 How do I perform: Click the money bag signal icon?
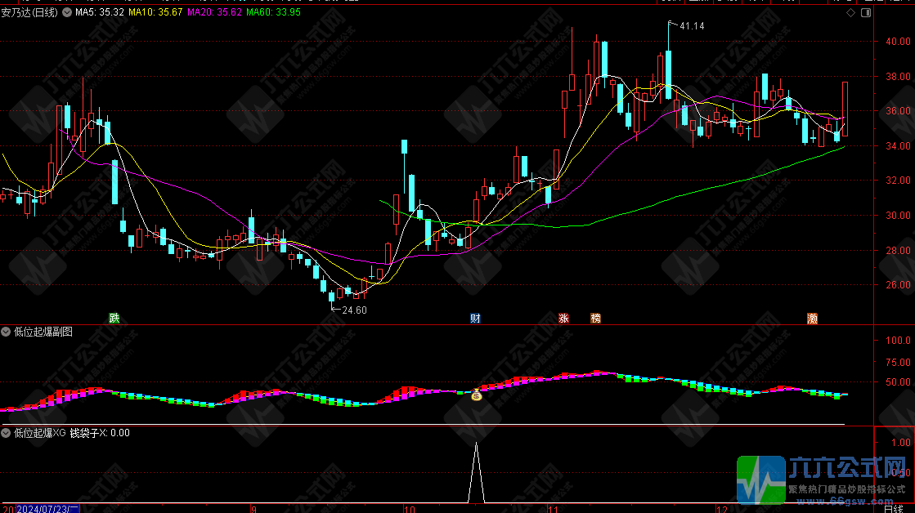[476, 395]
